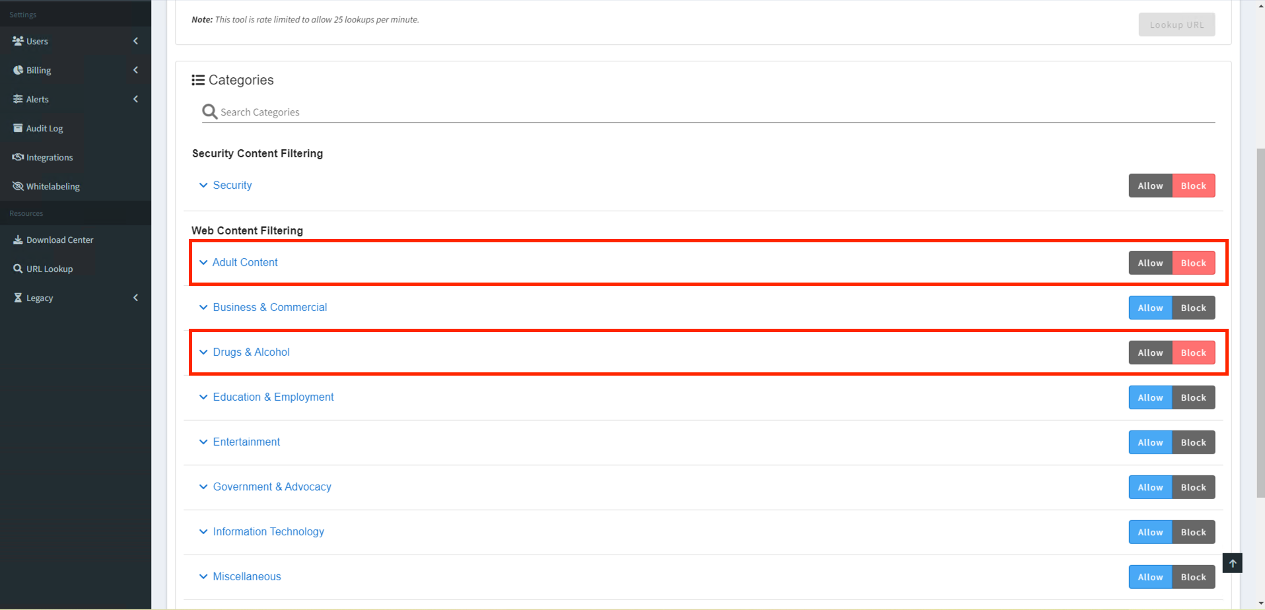The image size is (1265, 610).
Task: Open the Integrations page
Action: tap(50, 157)
